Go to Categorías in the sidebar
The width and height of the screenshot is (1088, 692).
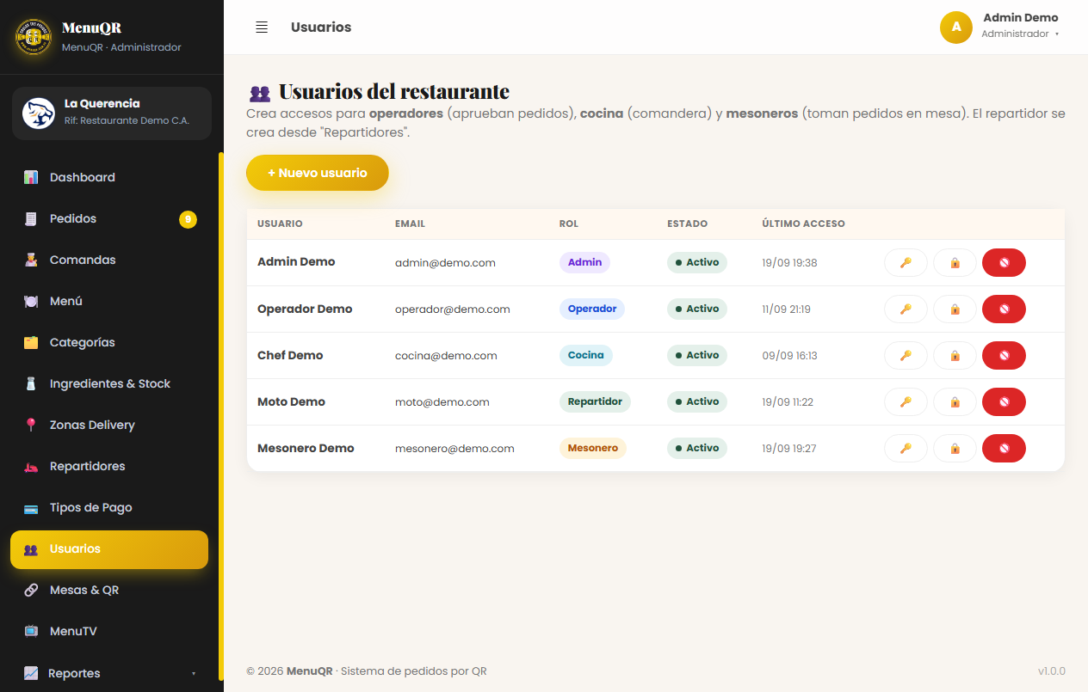coord(109,342)
